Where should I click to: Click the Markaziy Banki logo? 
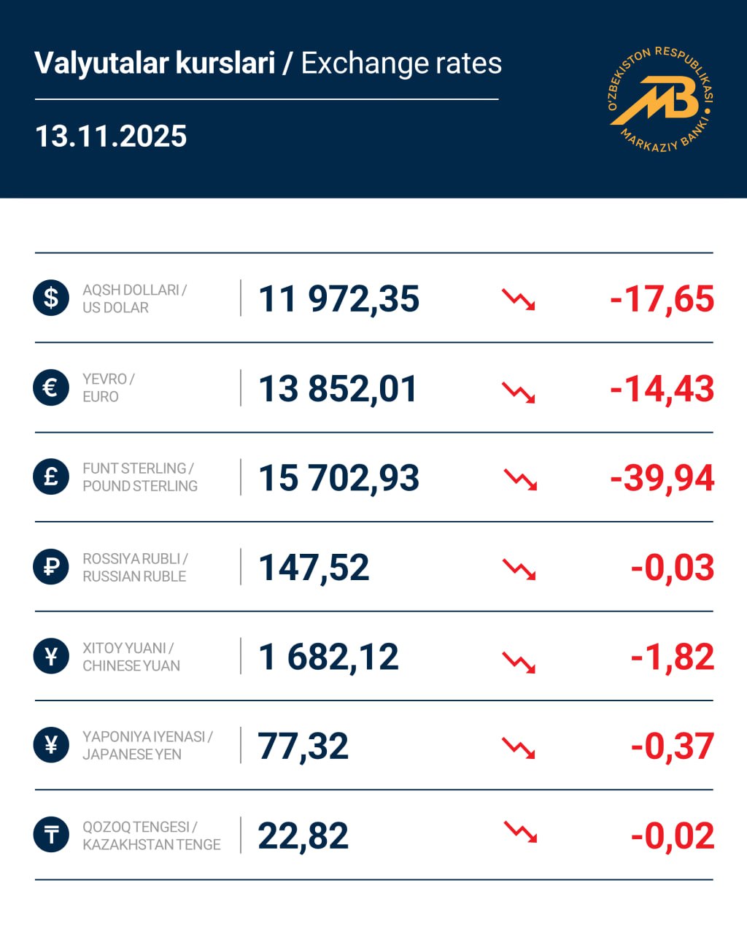(660, 99)
